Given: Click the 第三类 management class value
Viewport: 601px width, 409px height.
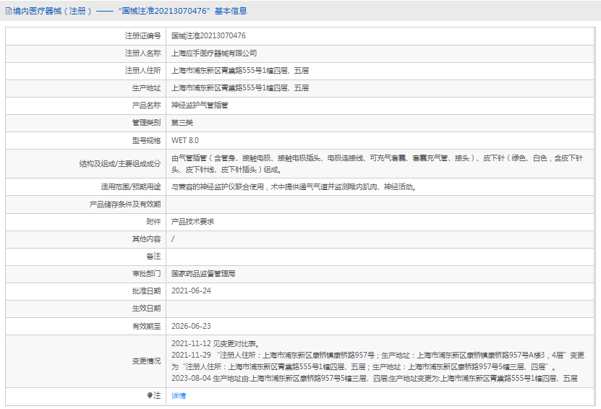Looking at the screenshot, I should [182, 123].
